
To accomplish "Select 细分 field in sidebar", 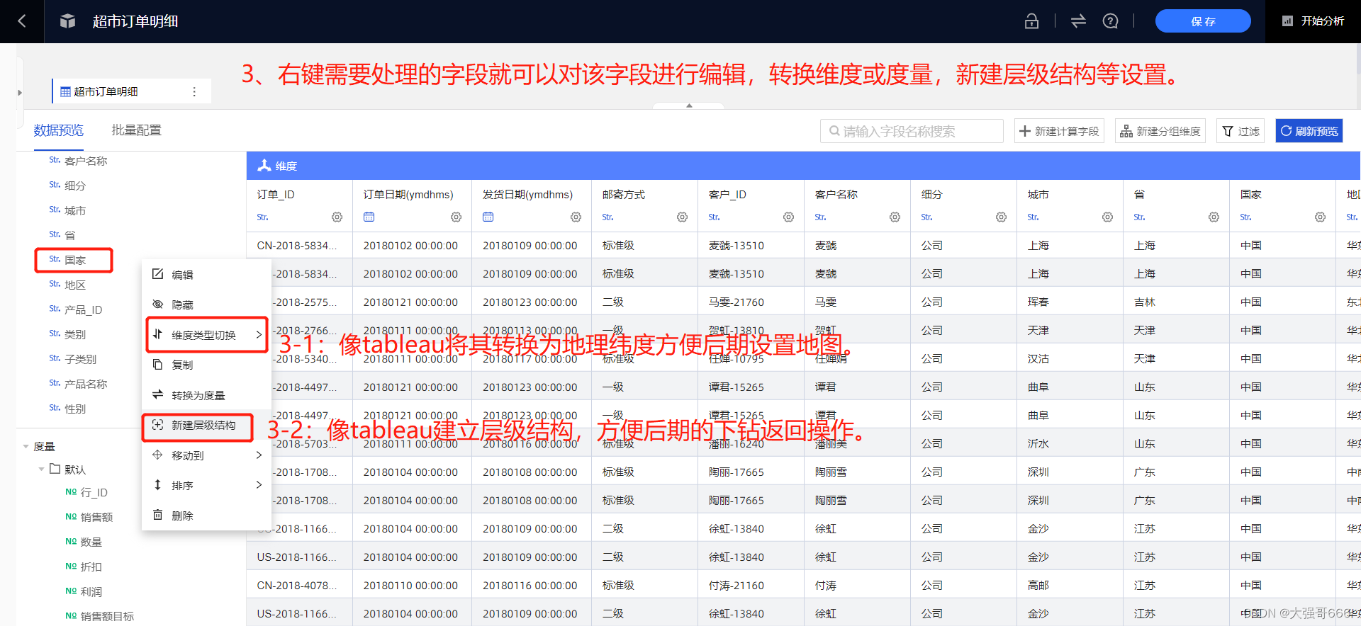I will [x=75, y=186].
